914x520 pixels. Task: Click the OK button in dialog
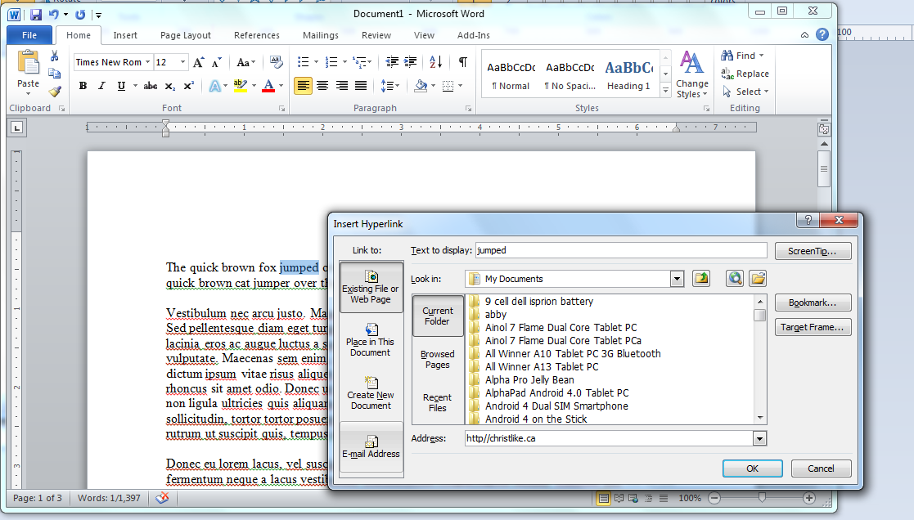tap(753, 468)
